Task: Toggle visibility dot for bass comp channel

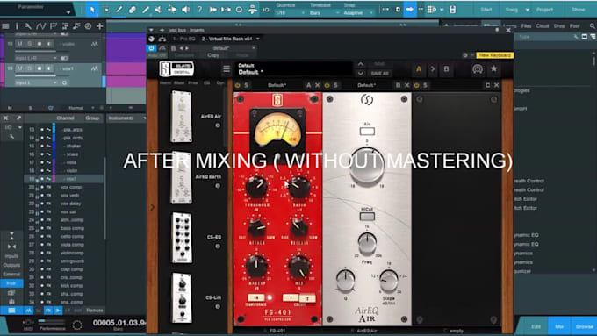Action: tap(42, 228)
